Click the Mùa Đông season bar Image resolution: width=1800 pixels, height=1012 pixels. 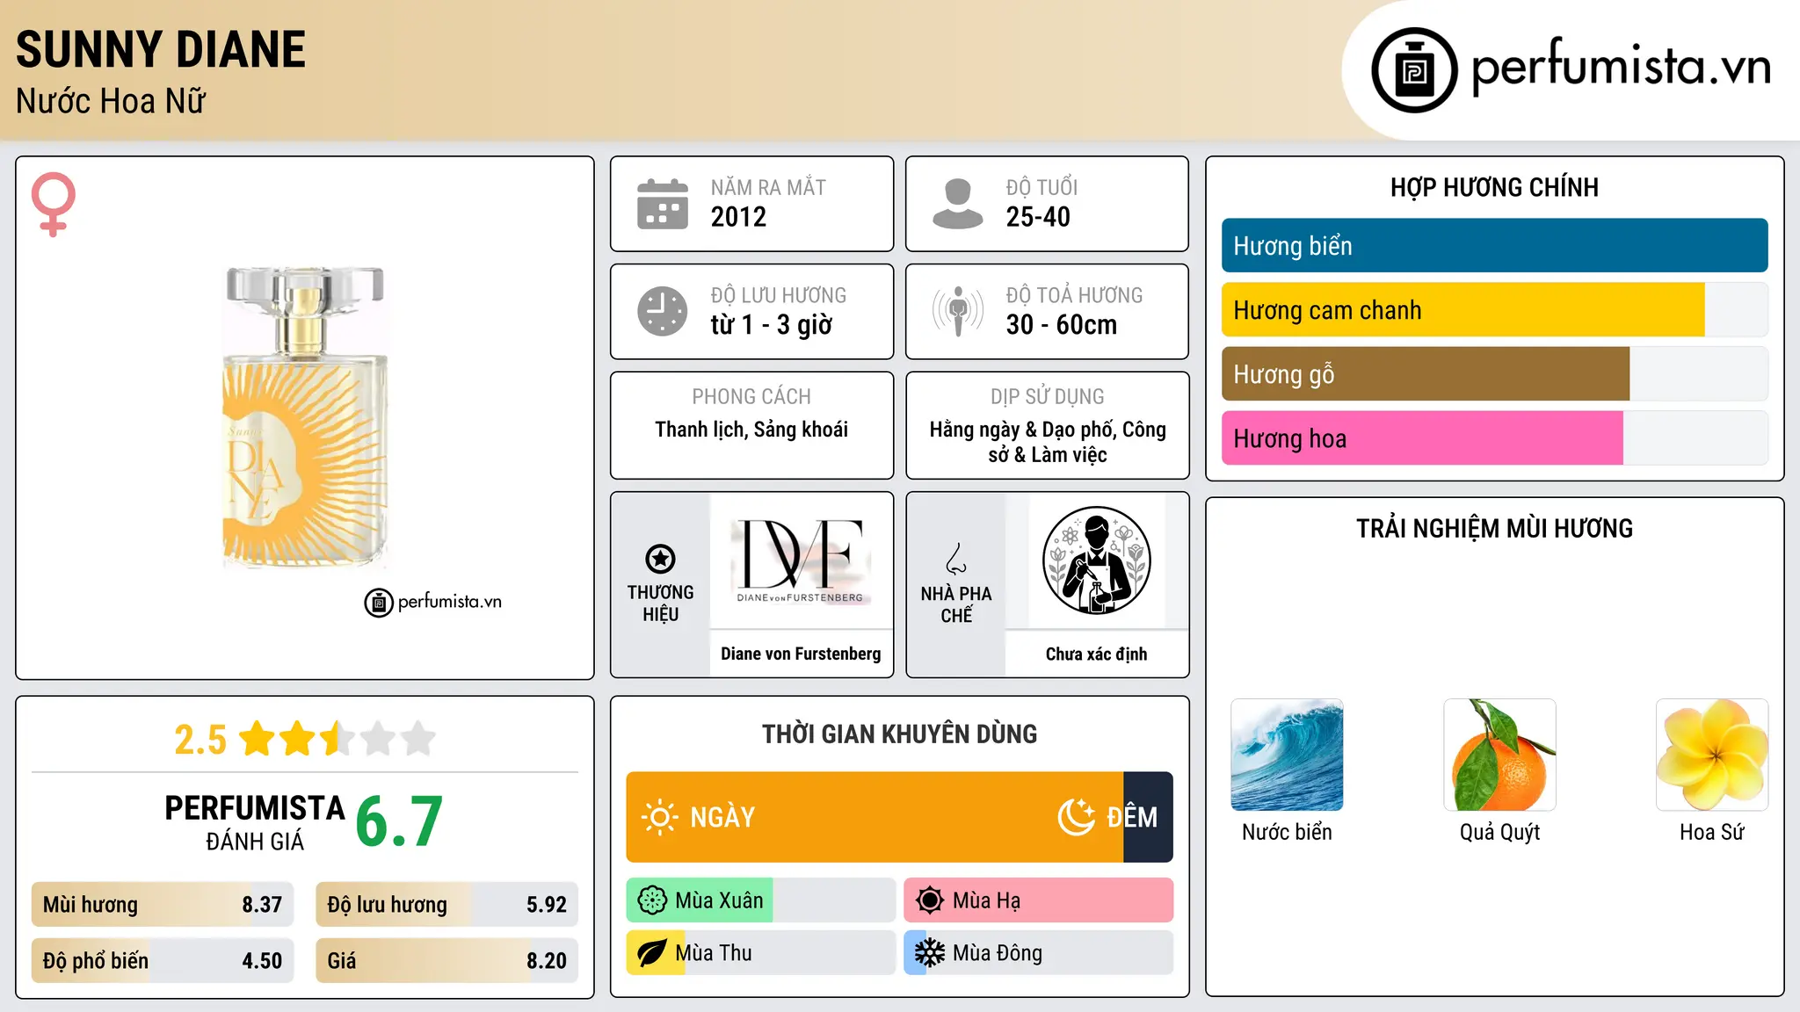pyautogui.click(x=1038, y=953)
